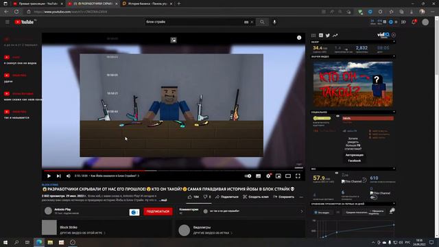This screenshot has height=247, width=439.
Task: Enter full screen mode
Action: tap(298, 176)
